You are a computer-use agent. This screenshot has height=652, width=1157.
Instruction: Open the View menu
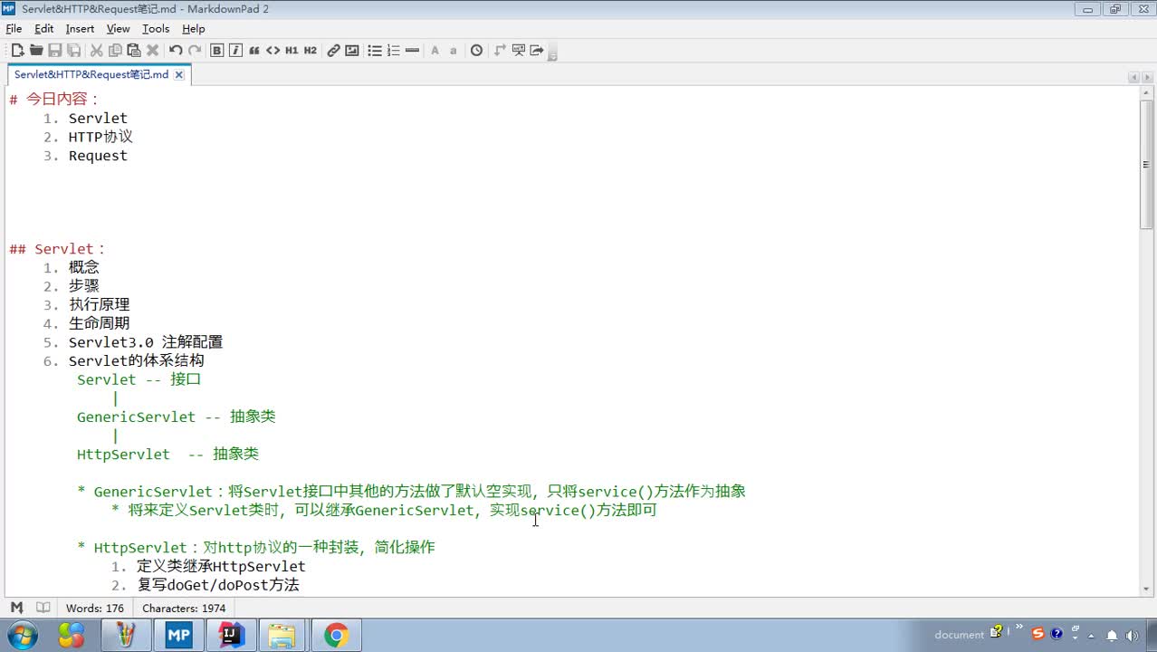tap(119, 29)
